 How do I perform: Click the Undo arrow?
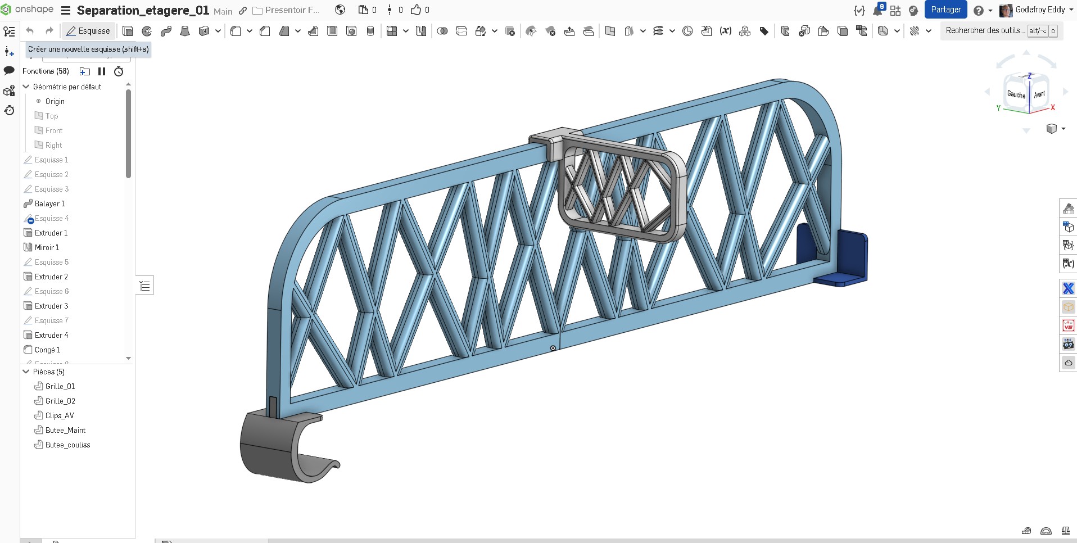coord(30,31)
